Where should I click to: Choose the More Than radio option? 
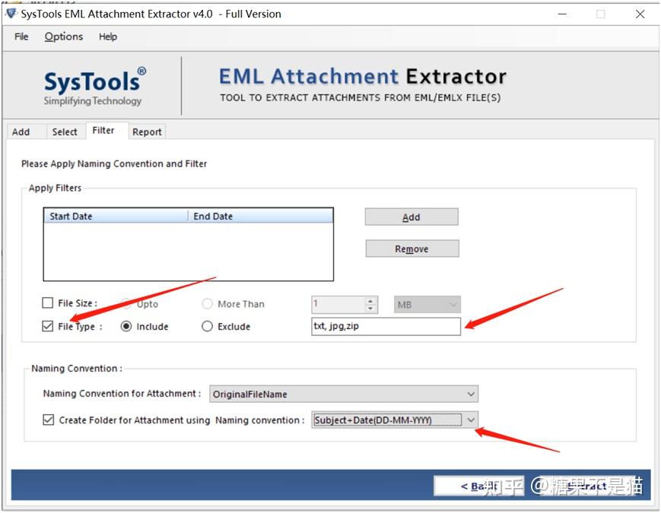207,303
